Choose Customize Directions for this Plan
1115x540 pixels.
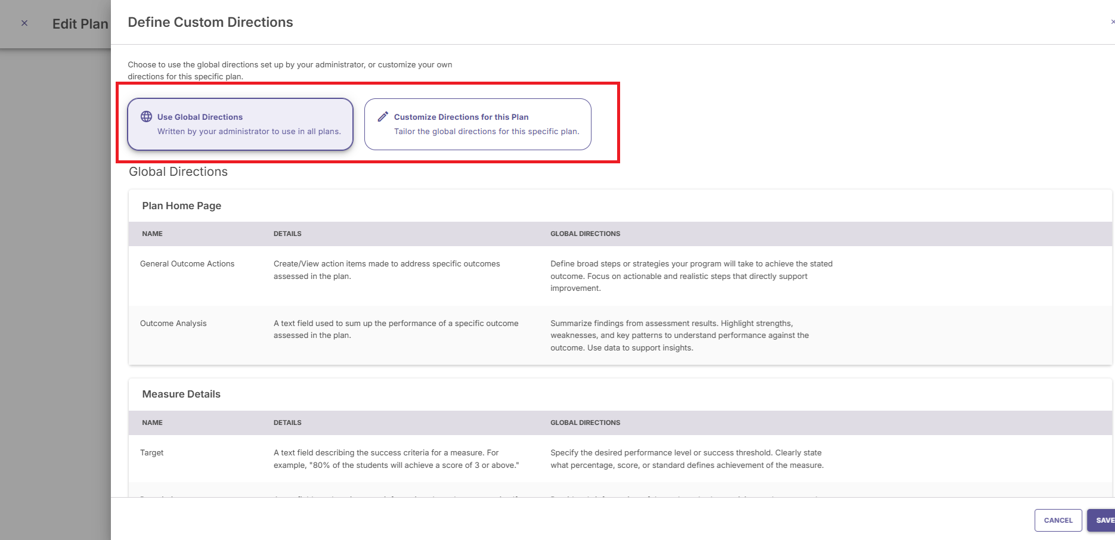(478, 124)
